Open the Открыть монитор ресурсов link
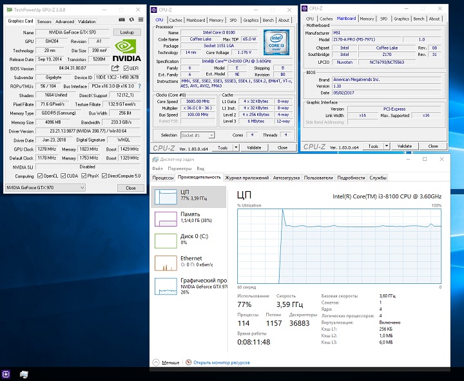Image resolution: width=464 pixels, height=381 pixels. (x=222, y=363)
